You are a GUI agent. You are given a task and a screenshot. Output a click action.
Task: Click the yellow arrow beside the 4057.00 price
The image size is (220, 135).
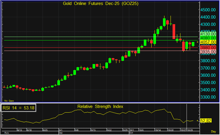coord(197,42)
